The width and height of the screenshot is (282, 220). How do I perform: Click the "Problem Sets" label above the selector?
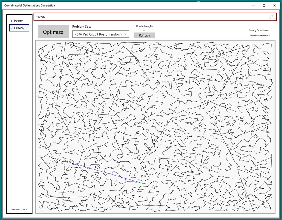point(81,26)
